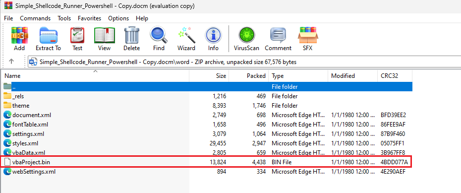461x193 pixels.
Task: Open the File menu
Action: 8,18
